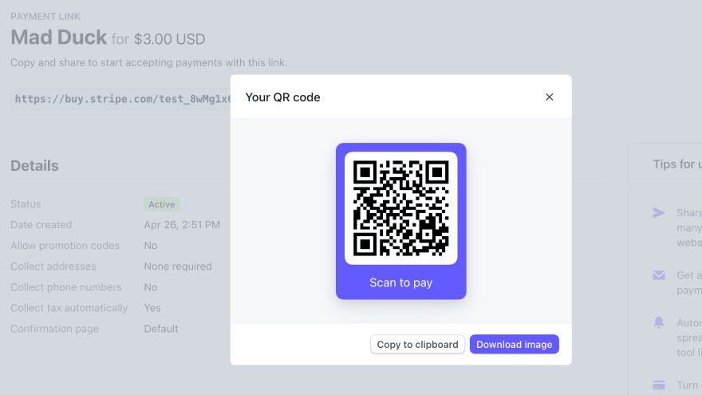Screen dimensions: 702x395
Task: Click the paper plane share icon
Action: [x=659, y=213]
